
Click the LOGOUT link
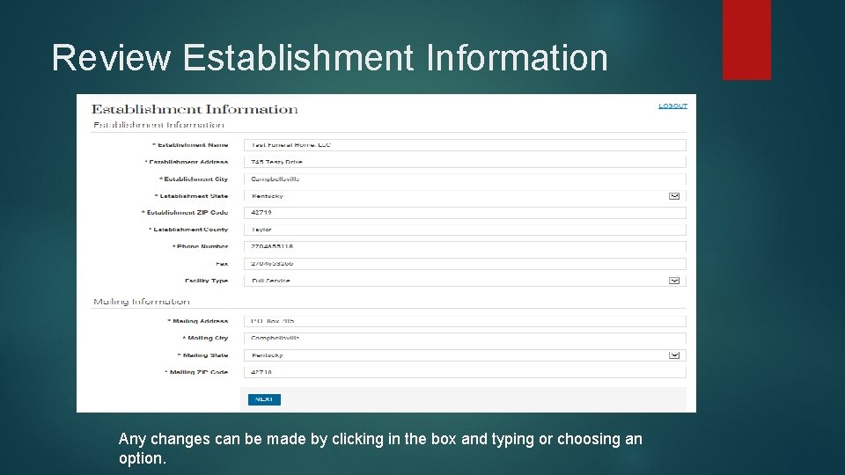(x=672, y=106)
